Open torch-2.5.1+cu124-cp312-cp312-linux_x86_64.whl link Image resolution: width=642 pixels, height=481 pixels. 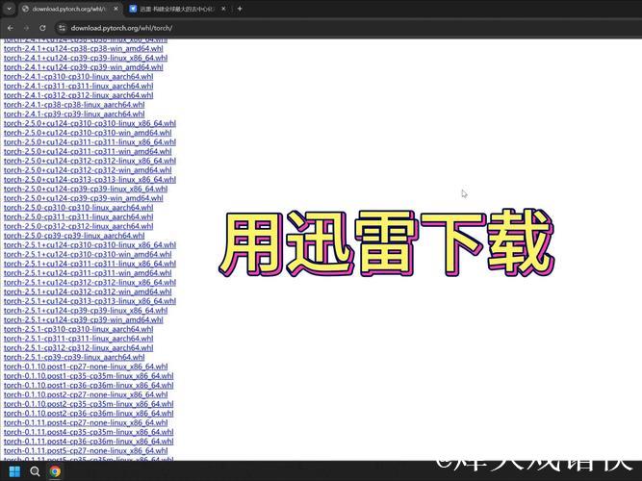(90, 283)
